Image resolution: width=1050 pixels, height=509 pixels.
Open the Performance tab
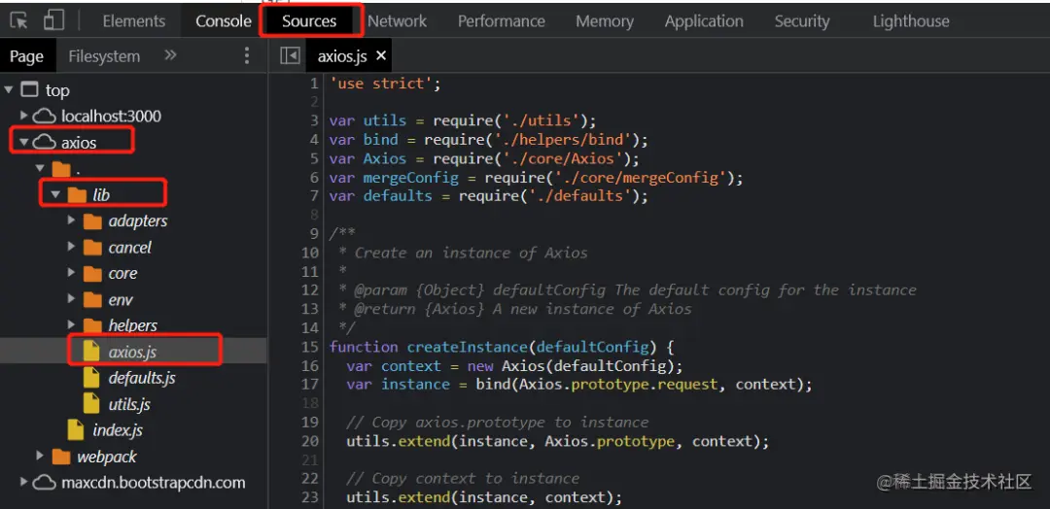pyautogui.click(x=502, y=21)
